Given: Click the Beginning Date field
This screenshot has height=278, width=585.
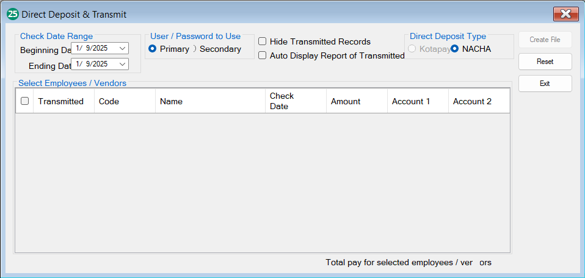Looking at the screenshot, I should point(95,48).
